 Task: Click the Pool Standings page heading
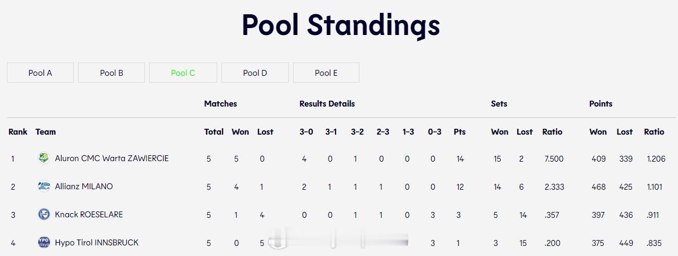pos(341,25)
